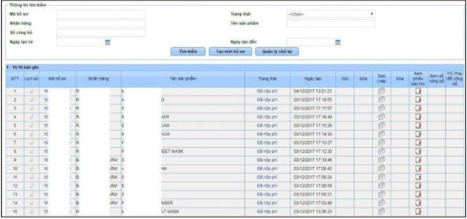Viewport: 467px width, 219px height.
Task: Copy the record in row 14
Action: click(x=382, y=203)
